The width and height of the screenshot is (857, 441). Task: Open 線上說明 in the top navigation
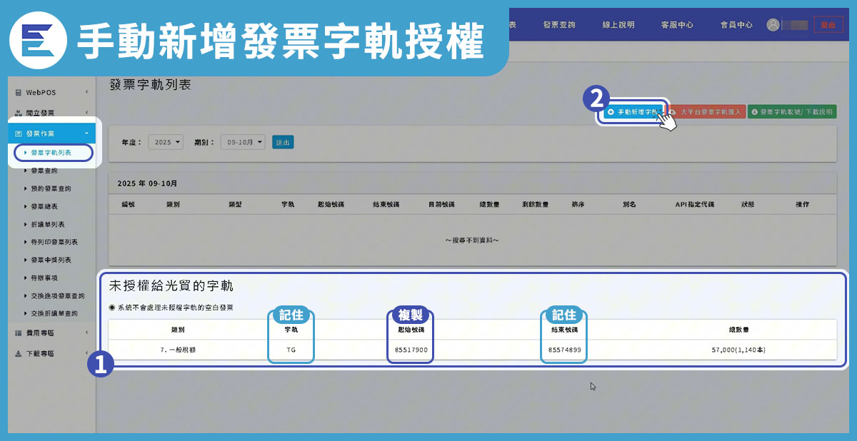point(618,24)
